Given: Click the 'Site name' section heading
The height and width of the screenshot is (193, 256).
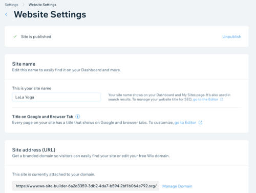Looking at the screenshot, I should pos(24,64).
